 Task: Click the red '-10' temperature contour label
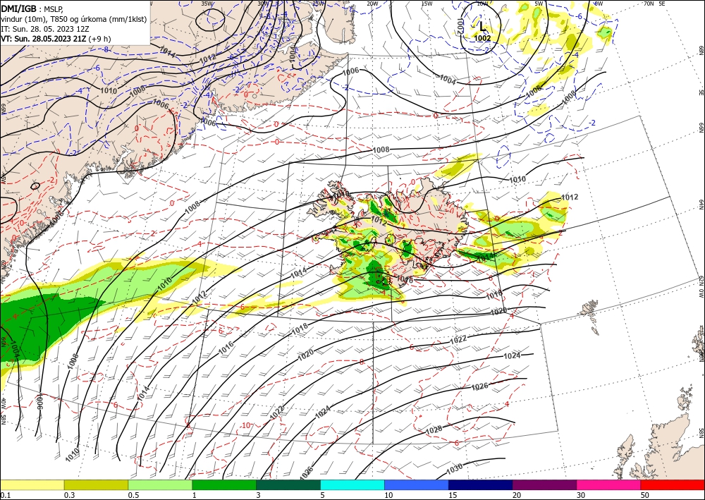click(245, 425)
